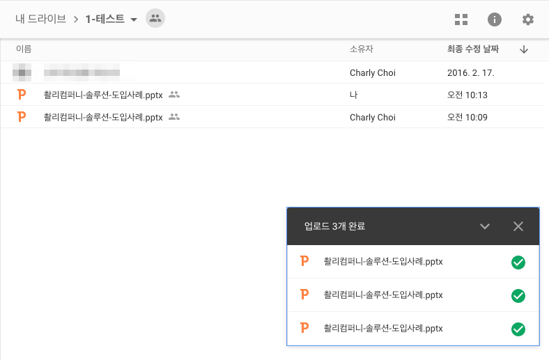
Task: Click the first uploaded pptx in list
Action: pos(383,263)
